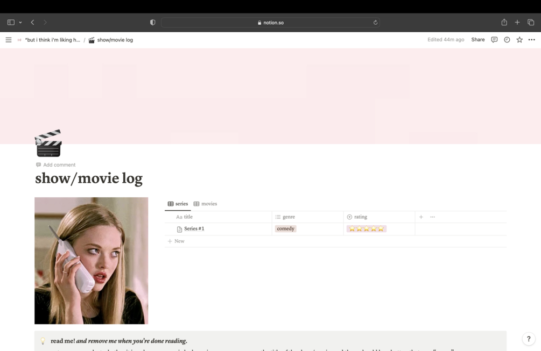Switch to the movies view tab

205,204
